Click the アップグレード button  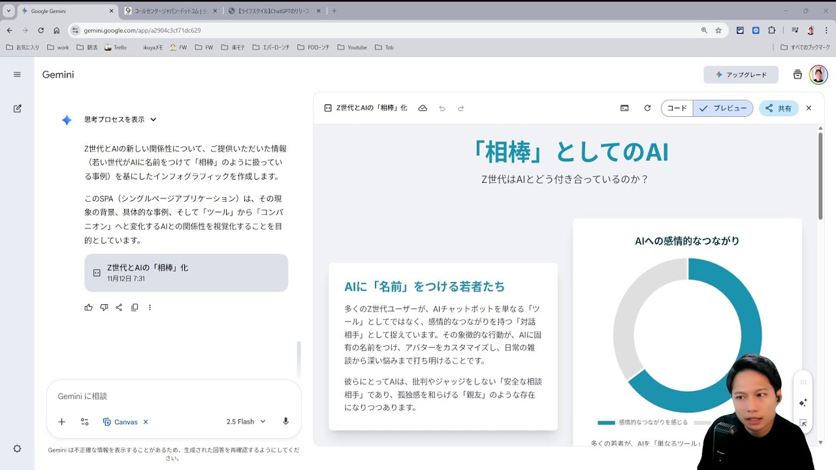[741, 75]
